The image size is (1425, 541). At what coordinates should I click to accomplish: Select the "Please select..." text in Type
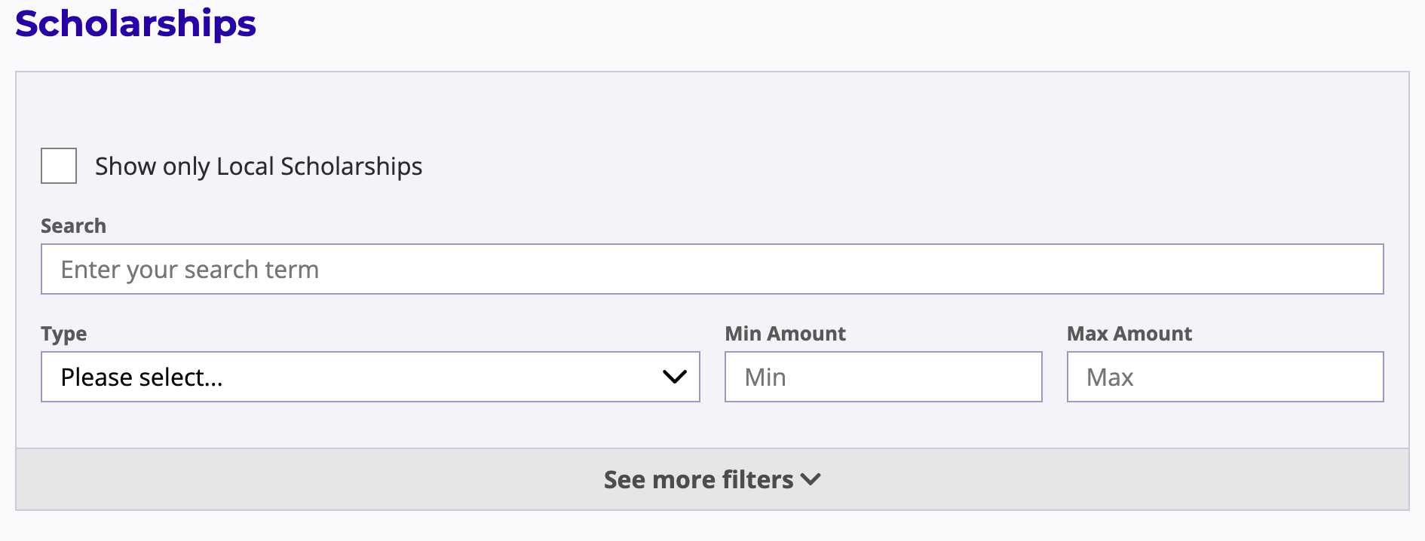142,377
